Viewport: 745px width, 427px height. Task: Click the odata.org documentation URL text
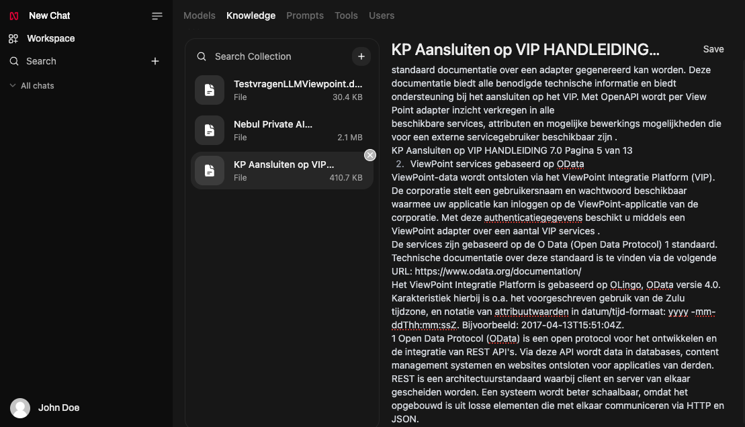pyautogui.click(x=498, y=272)
